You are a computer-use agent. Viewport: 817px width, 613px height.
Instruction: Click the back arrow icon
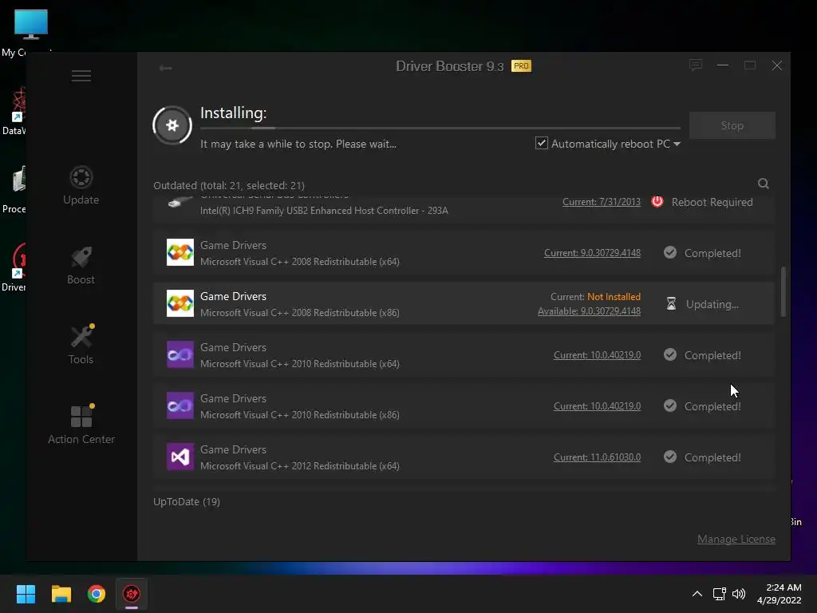[166, 68]
